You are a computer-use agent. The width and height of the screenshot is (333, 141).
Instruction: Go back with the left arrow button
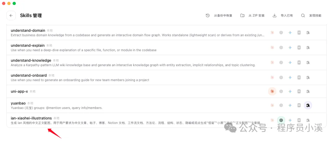[x=11, y=15]
